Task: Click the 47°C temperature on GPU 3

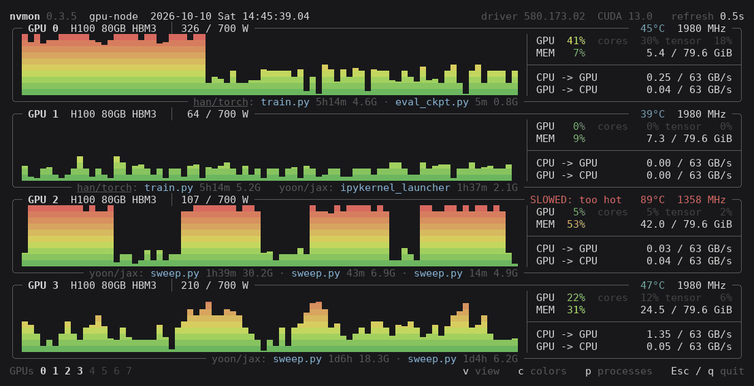Action: [x=653, y=285]
